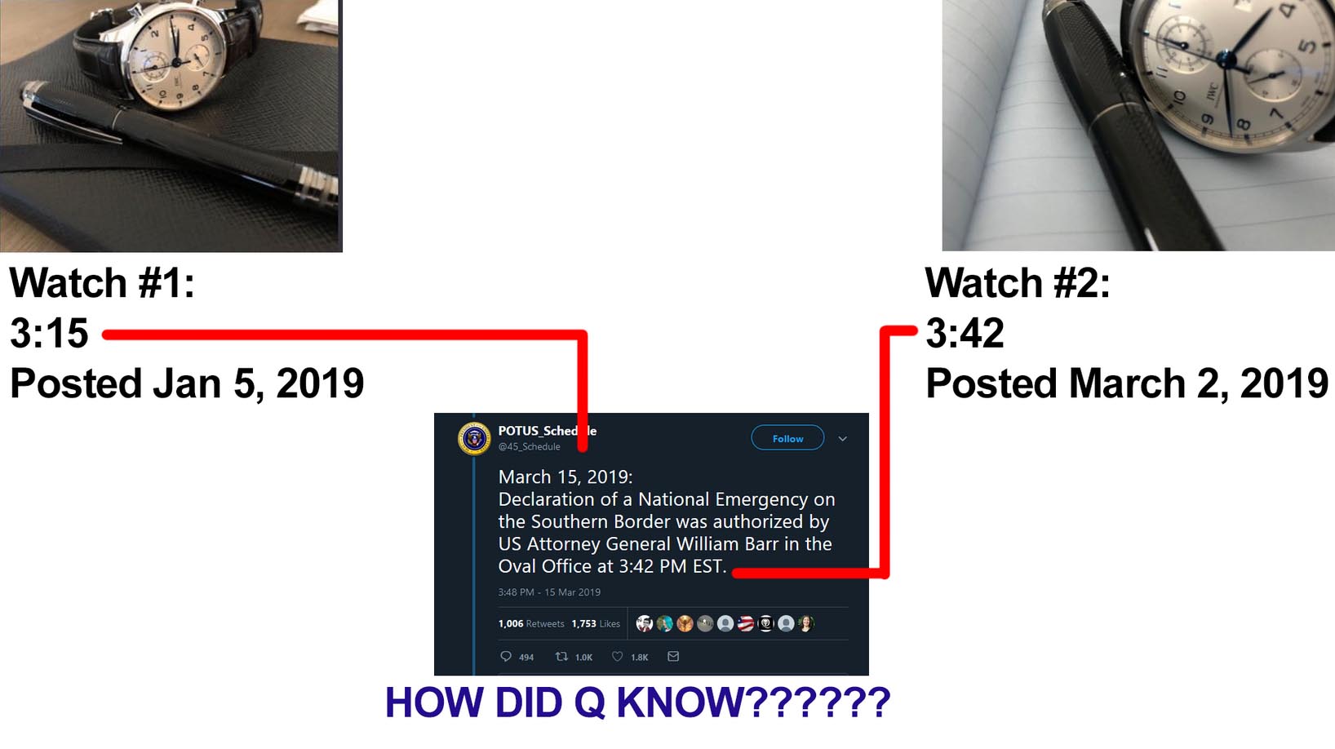Click the reply speech bubble icon
This screenshot has height=749, width=1335.
click(x=506, y=656)
